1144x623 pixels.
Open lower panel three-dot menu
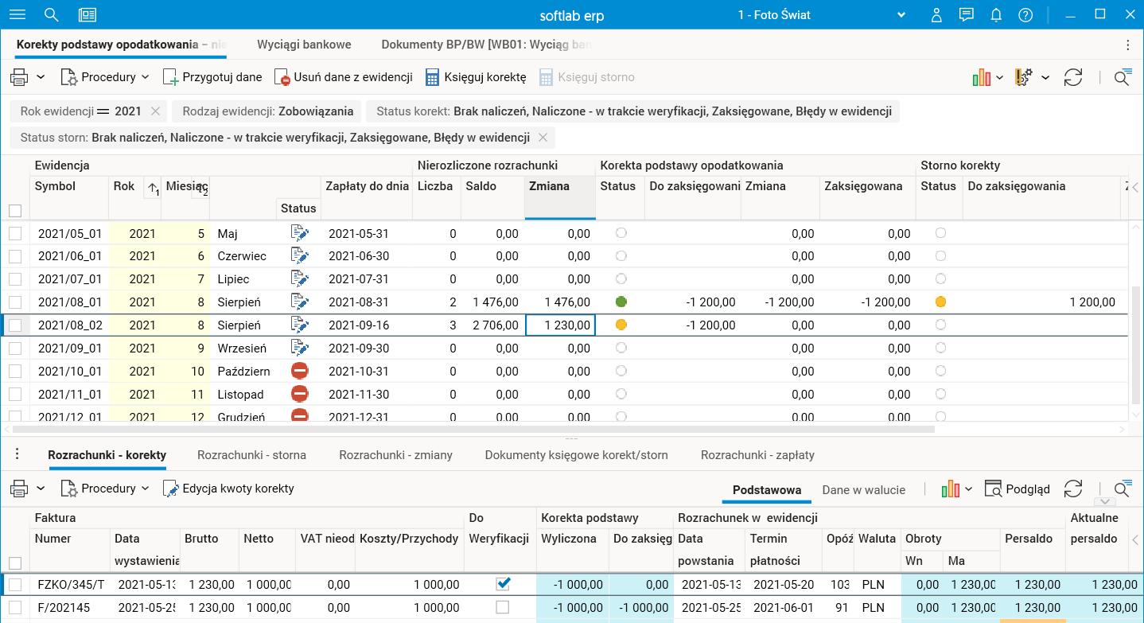[x=17, y=455]
